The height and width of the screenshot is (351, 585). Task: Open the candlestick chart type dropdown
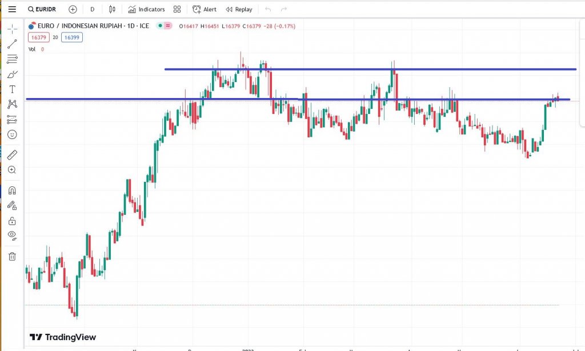pos(112,9)
